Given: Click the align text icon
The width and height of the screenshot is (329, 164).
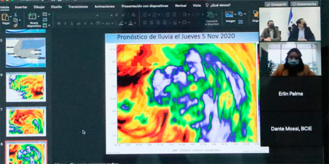Looking at the screenshot, I should tap(184, 22).
